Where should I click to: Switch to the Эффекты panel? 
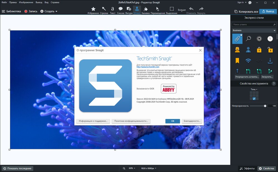point(247,168)
